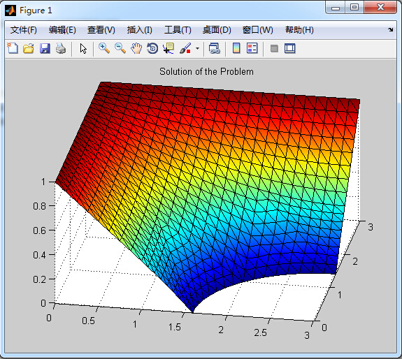
Task: Show plot tools and dock figure
Action: [290, 48]
